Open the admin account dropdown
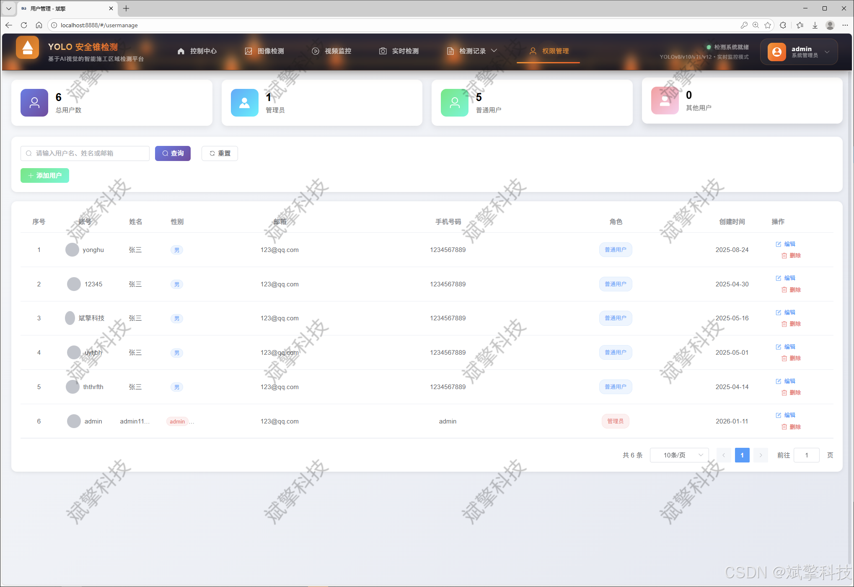 point(827,52)
